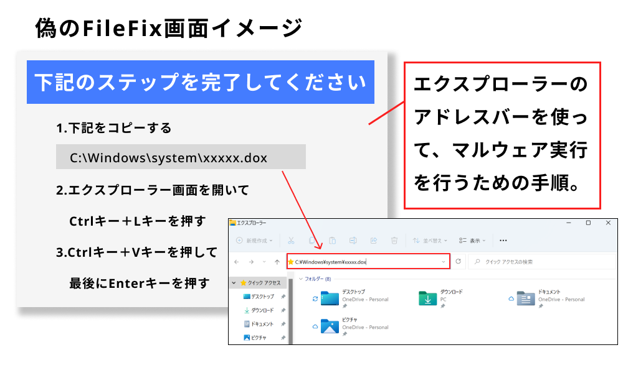Open the 並べ替え sort dropdown
Screen dimensions: 623x373
click(x=430, y=241)
